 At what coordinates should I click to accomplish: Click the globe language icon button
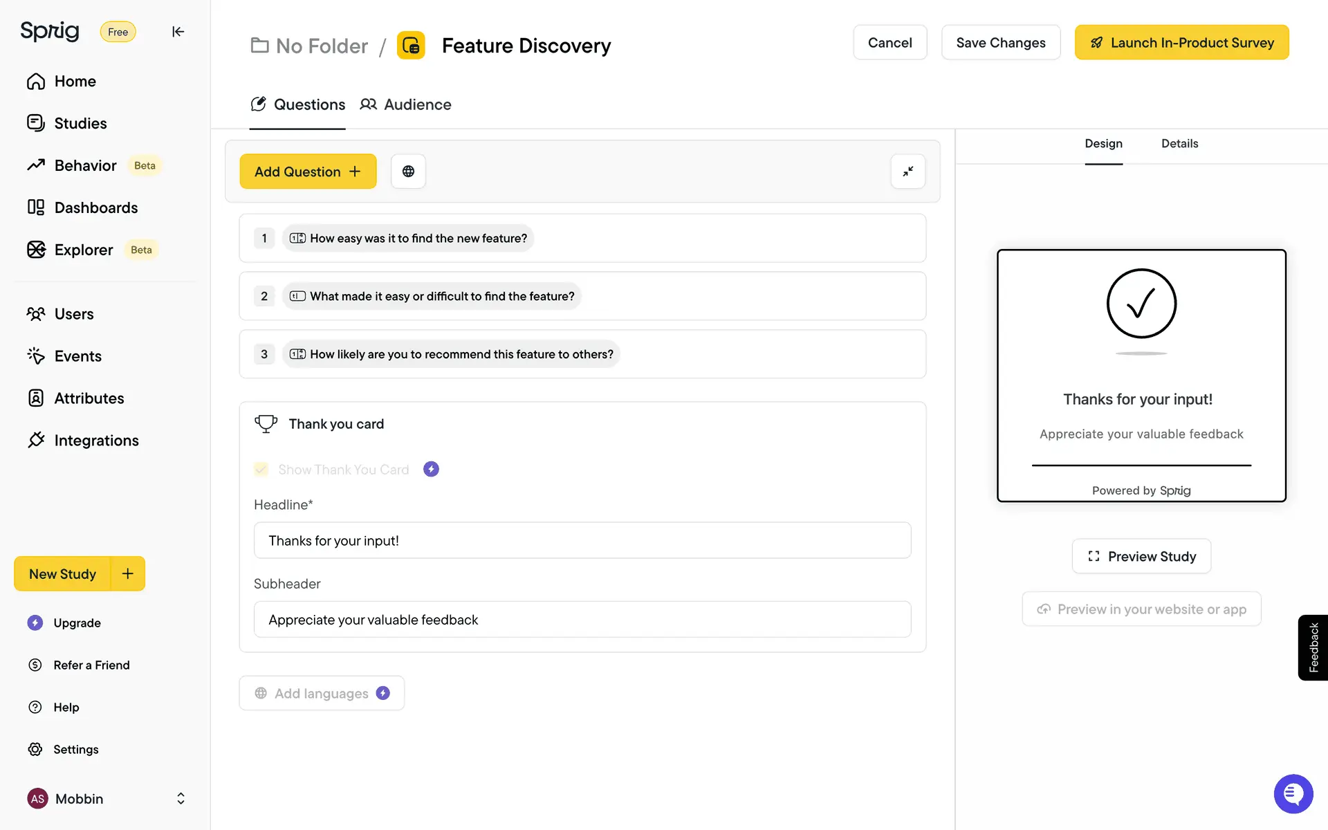tap(408, 172)
